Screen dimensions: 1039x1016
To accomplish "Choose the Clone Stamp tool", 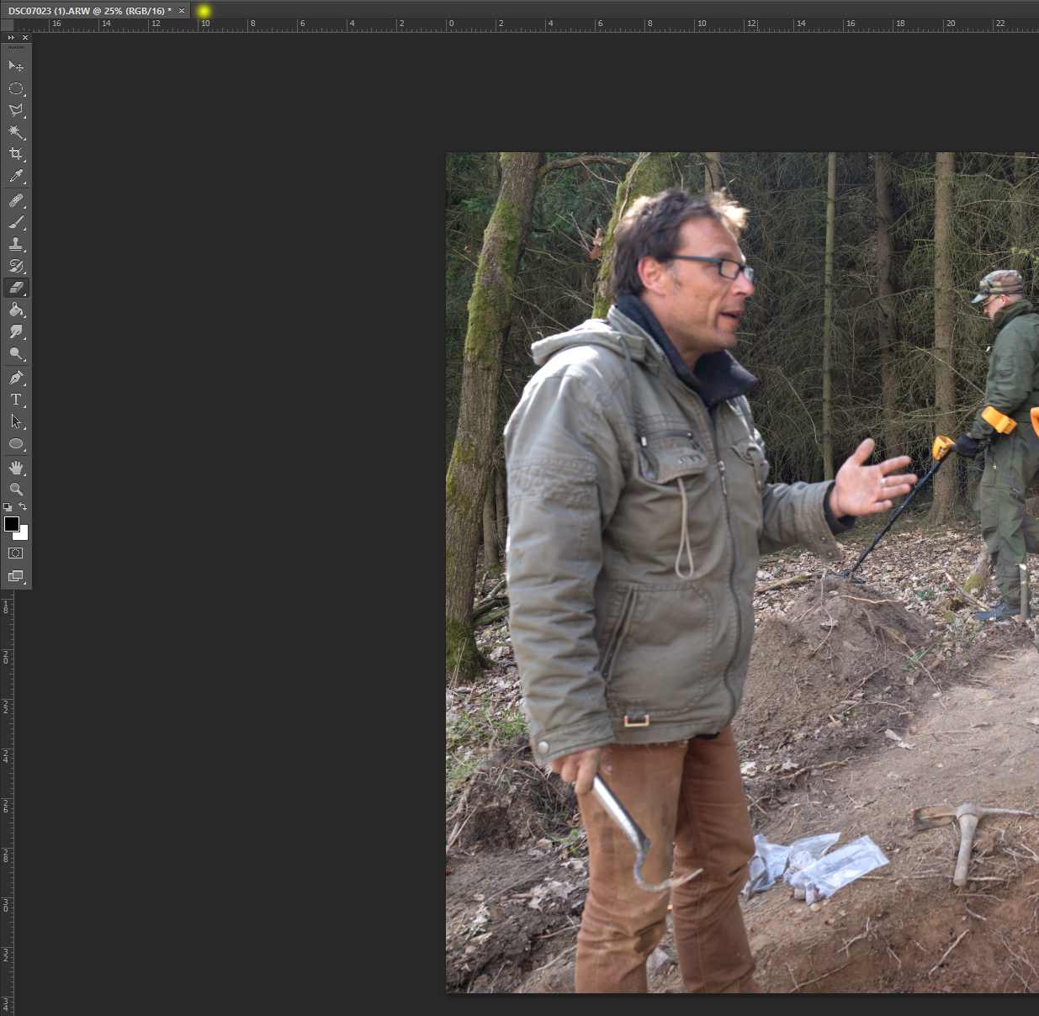I will 16,244.
